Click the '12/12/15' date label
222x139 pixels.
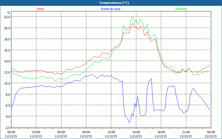tap(211, 136)
